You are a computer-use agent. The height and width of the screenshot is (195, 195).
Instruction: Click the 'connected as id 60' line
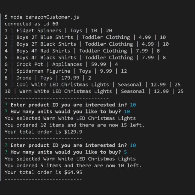click(x=31, y=24)
